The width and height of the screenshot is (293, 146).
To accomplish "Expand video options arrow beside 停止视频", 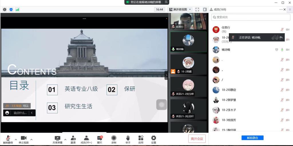I will pos(31,140).
